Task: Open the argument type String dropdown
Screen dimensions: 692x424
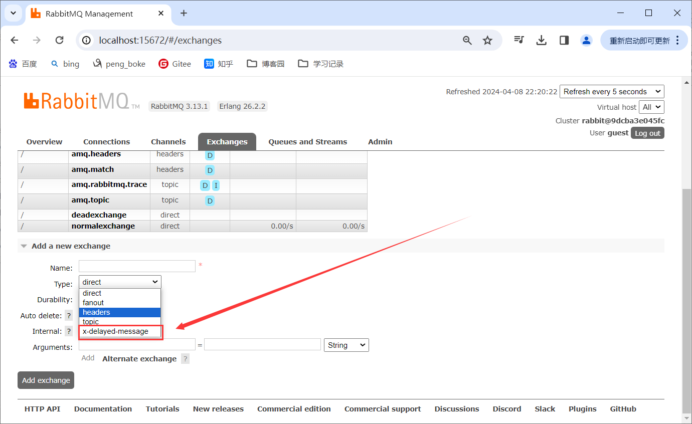Action: pos(347,345)
